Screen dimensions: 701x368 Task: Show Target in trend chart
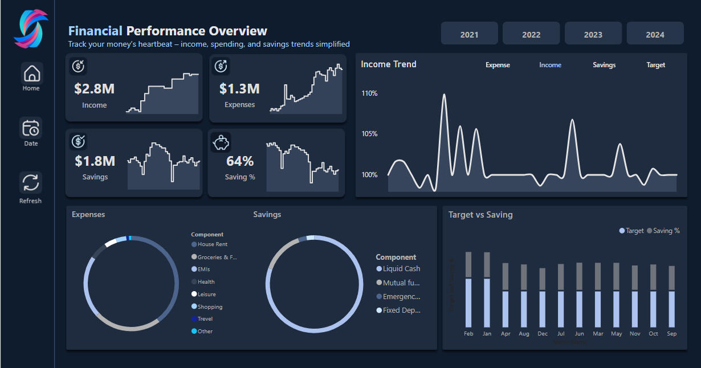pyautogui.click(x=655, y=65)
